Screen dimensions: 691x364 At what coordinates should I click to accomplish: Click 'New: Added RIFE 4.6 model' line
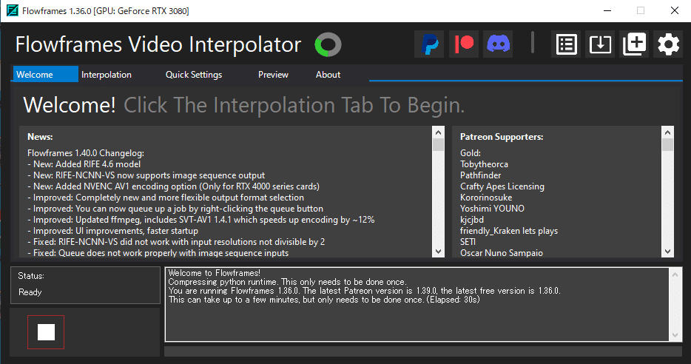point(84,164)
